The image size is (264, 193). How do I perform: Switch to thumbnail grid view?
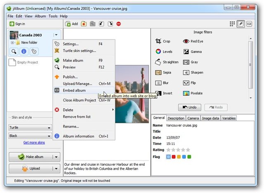pyautogui.click(x=233, y=24)
